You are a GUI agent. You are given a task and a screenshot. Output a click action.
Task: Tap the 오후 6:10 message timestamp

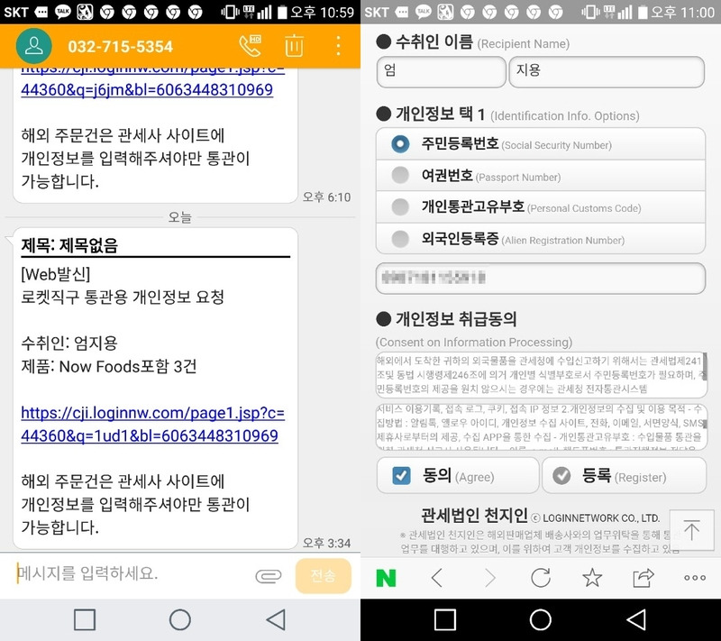pyautogui.click(x=326, y=197)
